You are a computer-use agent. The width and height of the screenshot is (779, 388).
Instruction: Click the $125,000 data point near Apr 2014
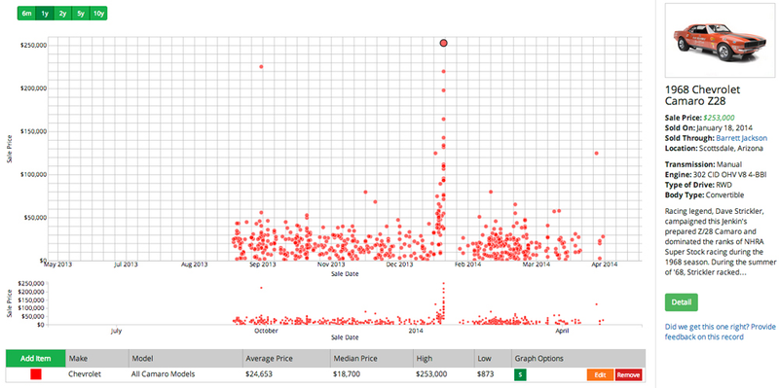(596, 154)
